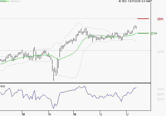166x116 pixels.
Task: Click the 2500 price axis label
Action: [x=160, y=52]
